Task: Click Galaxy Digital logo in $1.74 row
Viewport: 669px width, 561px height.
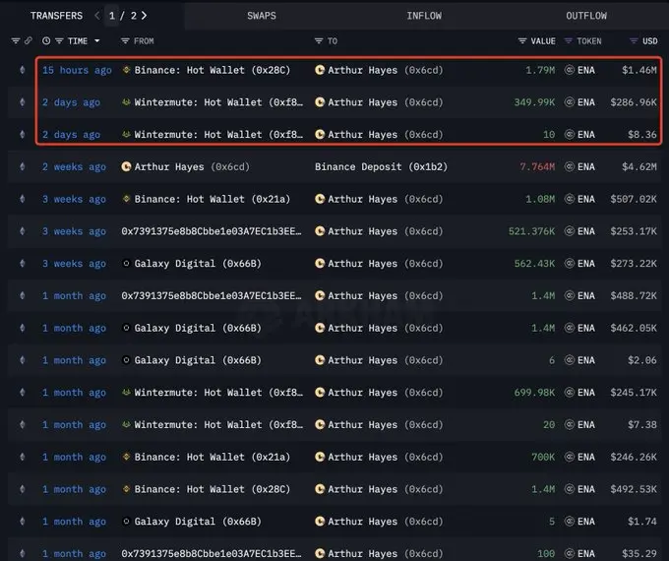Action: (126, 521)
